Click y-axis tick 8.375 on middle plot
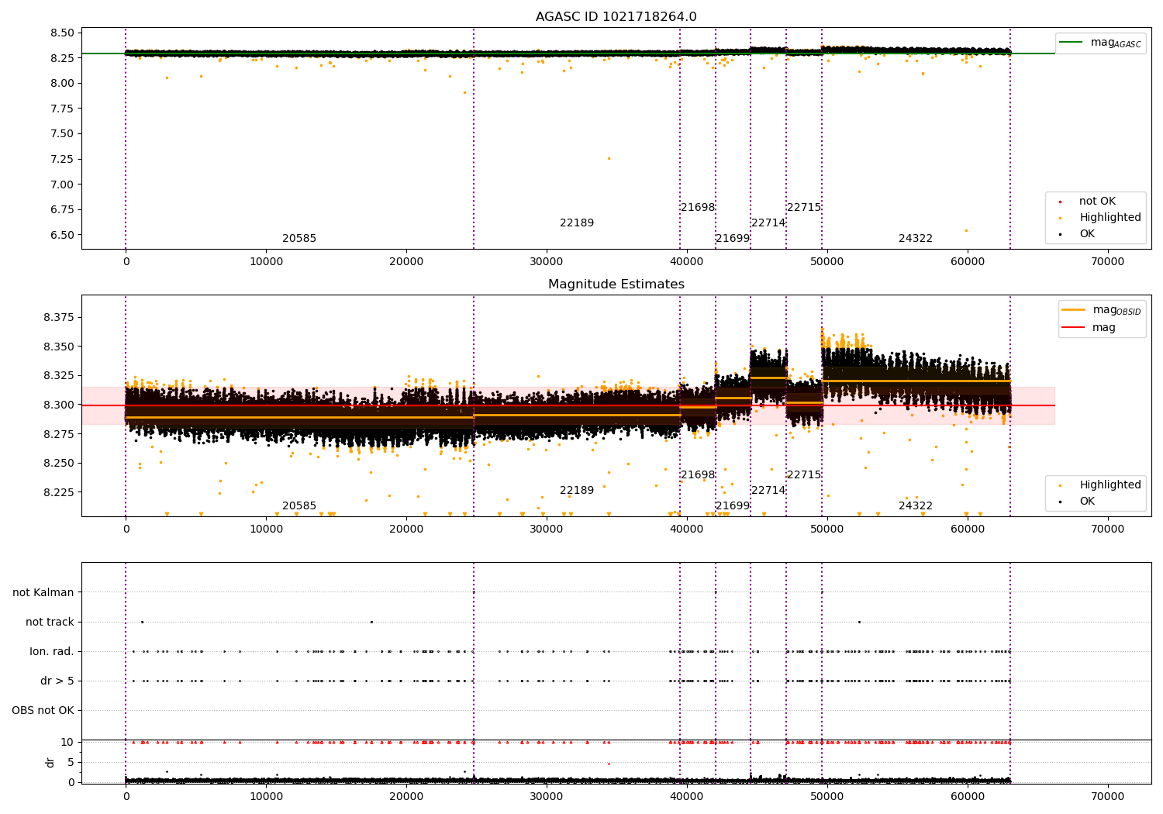The height and width of the screenshot is (814, 1163). point(59,318)
